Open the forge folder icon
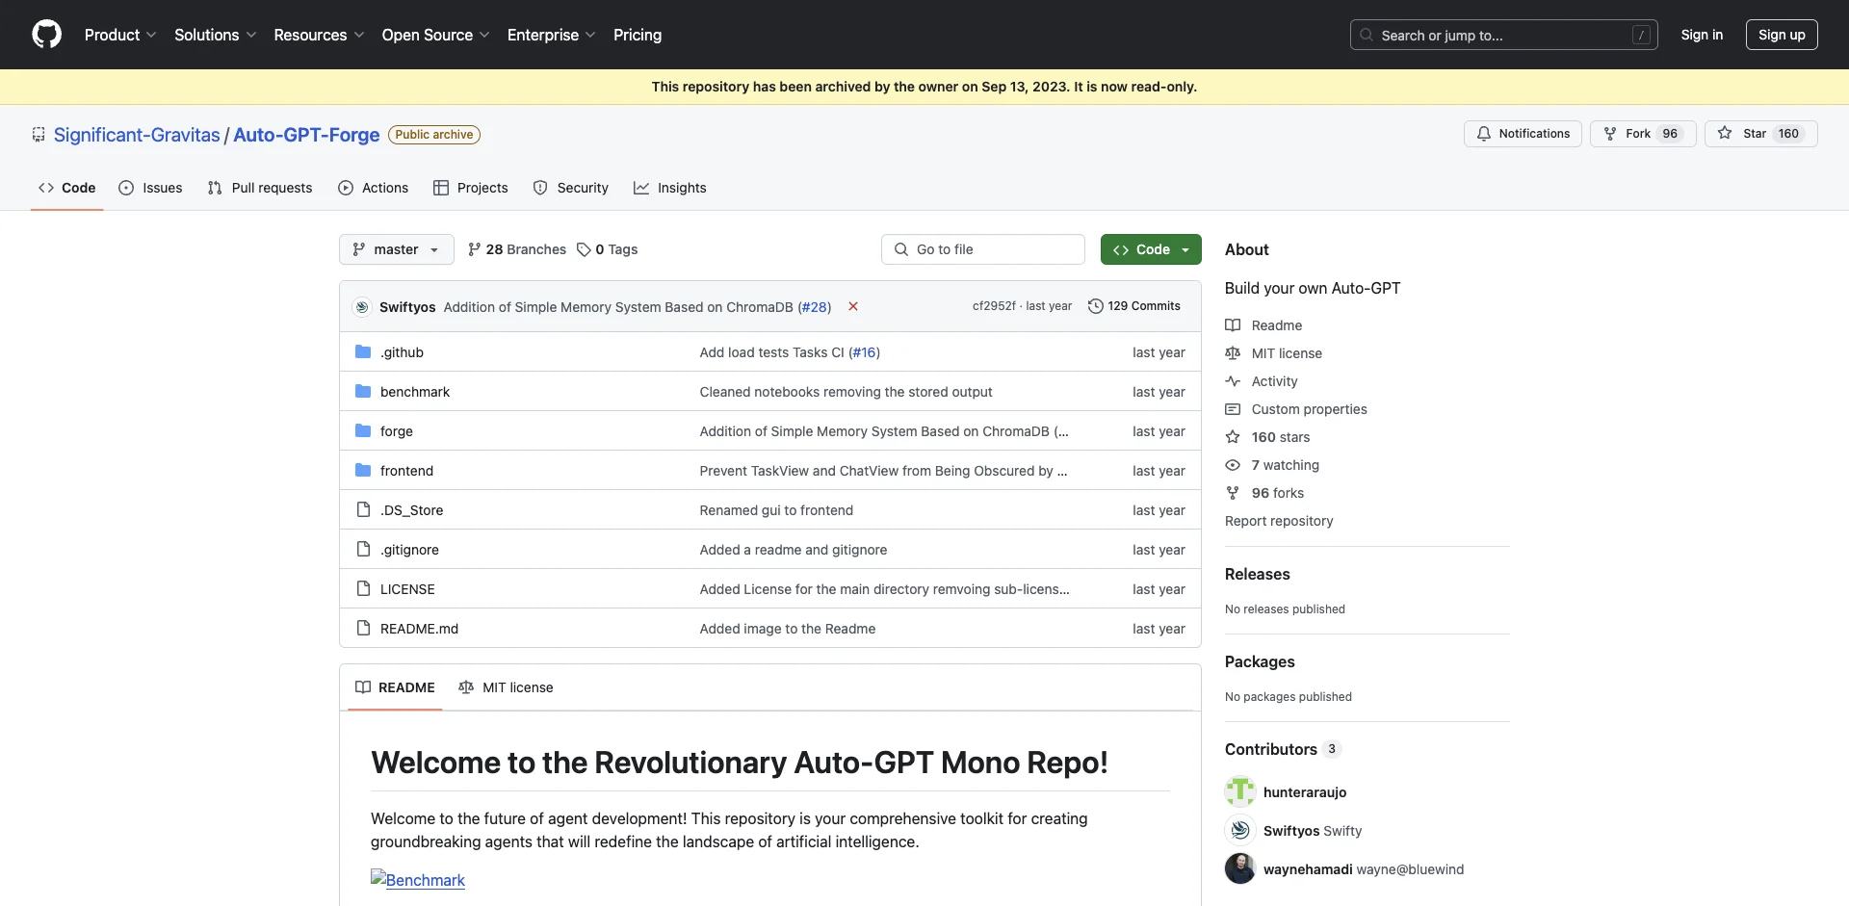Image resolution: width=1849 pixels, height=906 pixels. click(x=363, y=431)
